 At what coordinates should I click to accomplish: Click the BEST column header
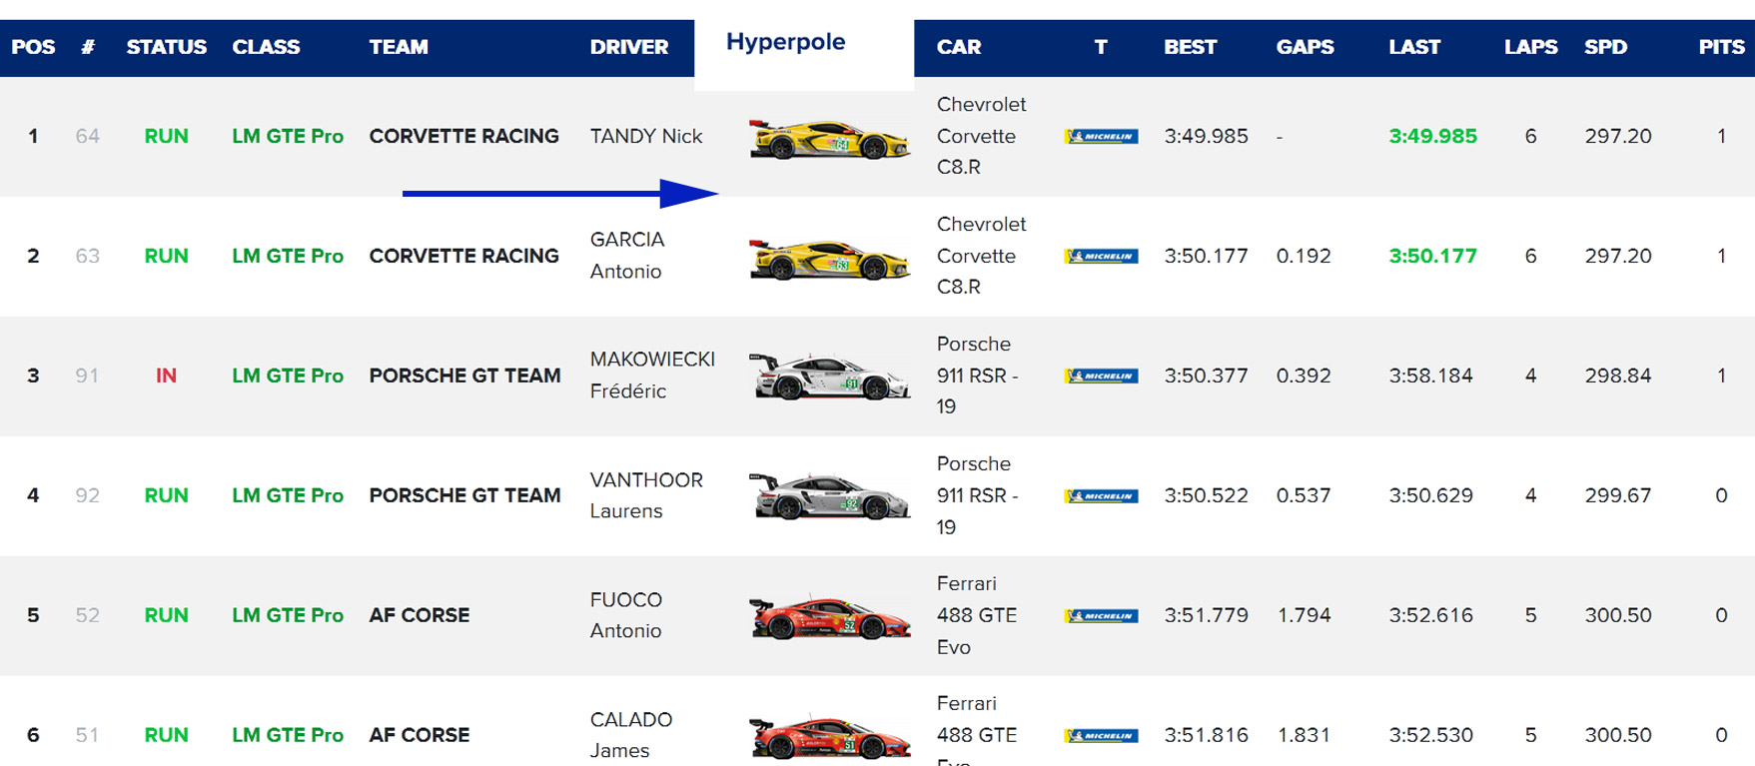1190,47
